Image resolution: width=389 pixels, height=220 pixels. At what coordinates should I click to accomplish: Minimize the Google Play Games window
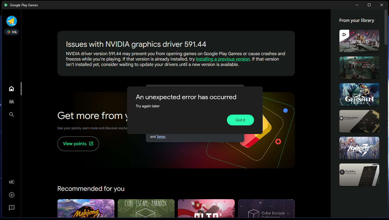click(357, 5)
